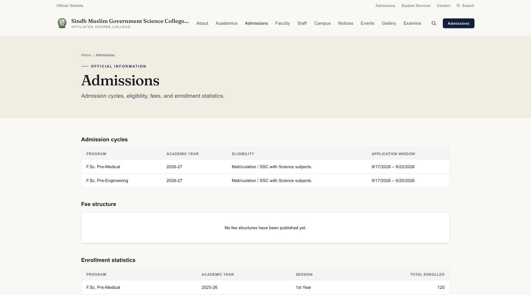The width and height of the screenshot is (531, 295).
Task: Click the Official Website text
Action: click(x=70, y=6)
